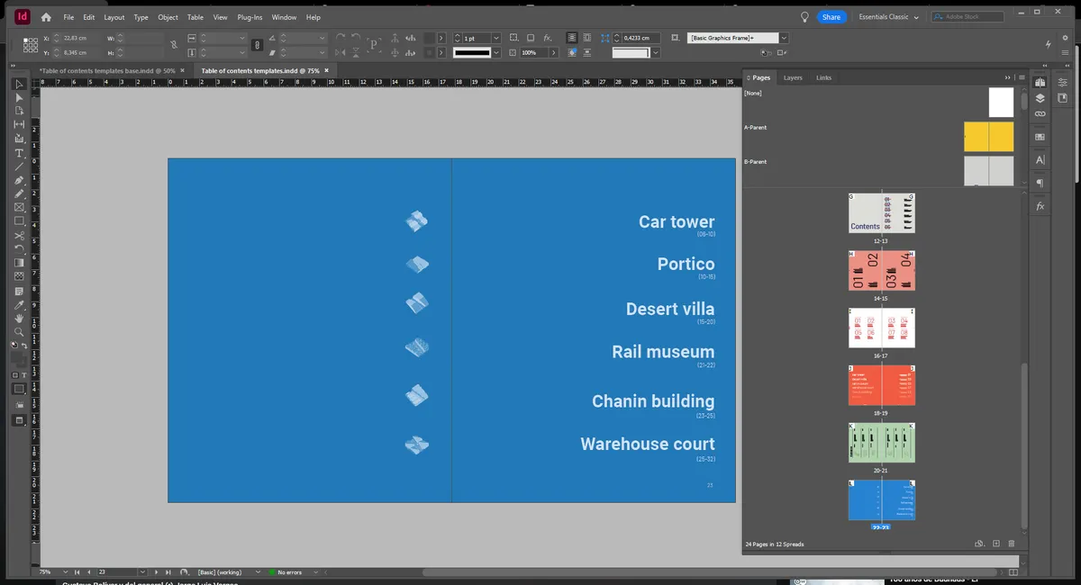This screenshot has width=1081, height=585.
Task: Open the Layout menu
Action: click(114, 16)
